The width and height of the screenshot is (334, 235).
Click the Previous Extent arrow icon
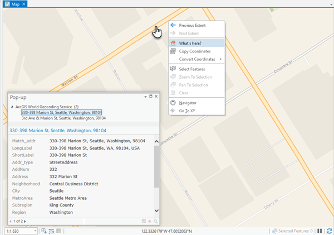173,26
